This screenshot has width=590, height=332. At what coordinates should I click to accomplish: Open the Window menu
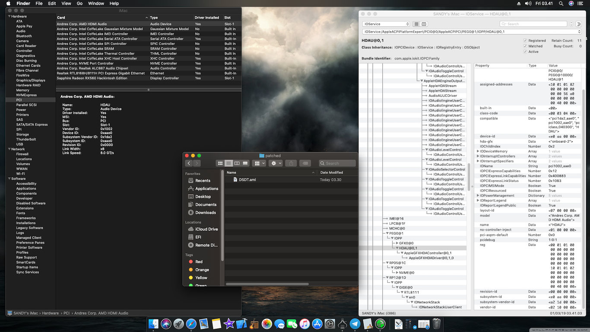pos(96,3)
